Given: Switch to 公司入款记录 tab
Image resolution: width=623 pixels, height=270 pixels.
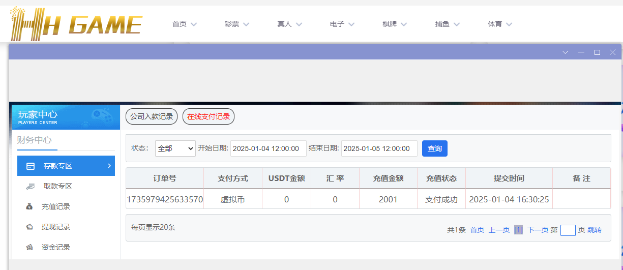Looking at the screenshot, I should pyautogui.click(x=152, y=116).
